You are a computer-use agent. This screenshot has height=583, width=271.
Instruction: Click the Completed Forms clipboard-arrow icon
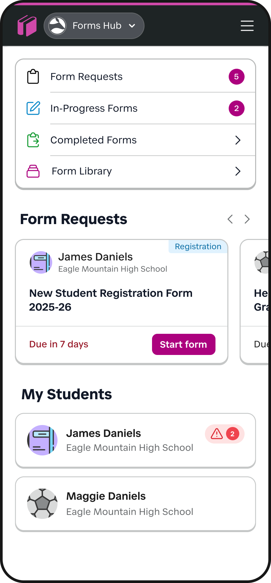[33, 140]
